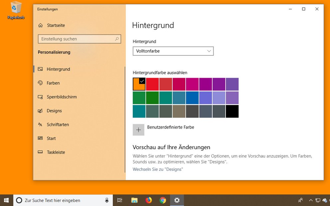
Task: Open the Hintergrund sidebar entry
Action: point(57,69)
